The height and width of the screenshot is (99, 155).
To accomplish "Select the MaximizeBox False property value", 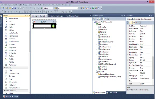I will [146, 47].
